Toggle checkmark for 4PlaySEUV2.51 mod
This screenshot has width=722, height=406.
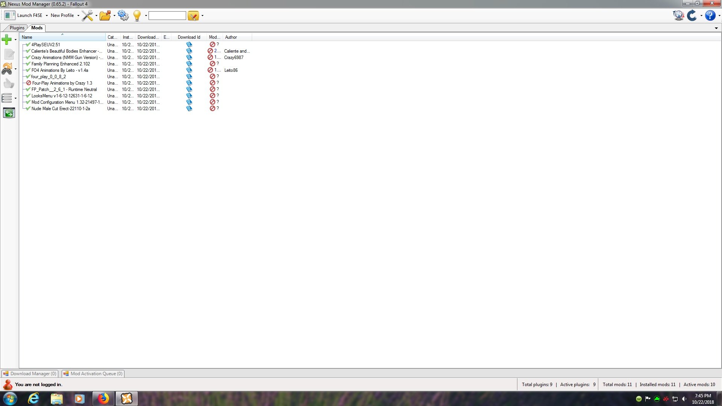[28, 45]
